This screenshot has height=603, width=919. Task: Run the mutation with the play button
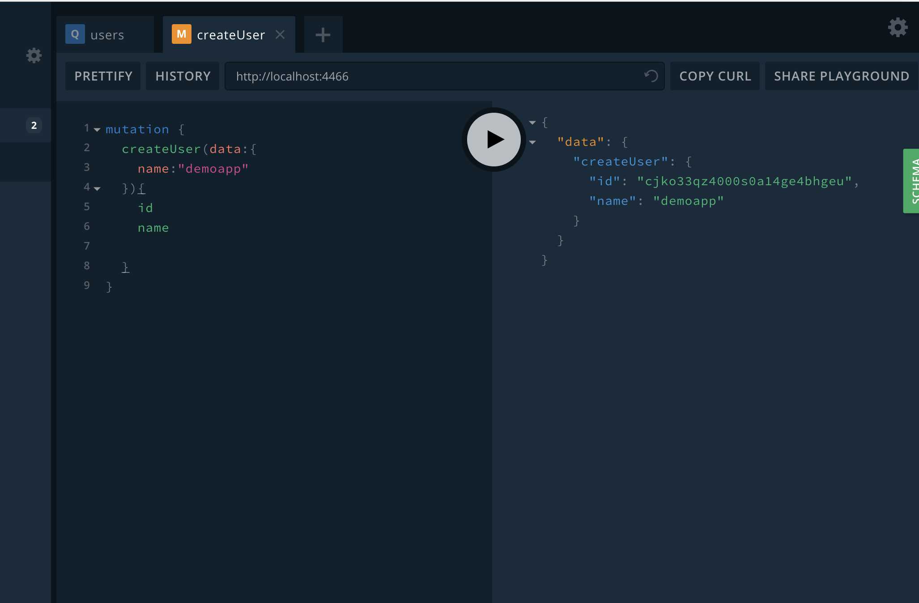pyautogui.click(x=494, y=140)
